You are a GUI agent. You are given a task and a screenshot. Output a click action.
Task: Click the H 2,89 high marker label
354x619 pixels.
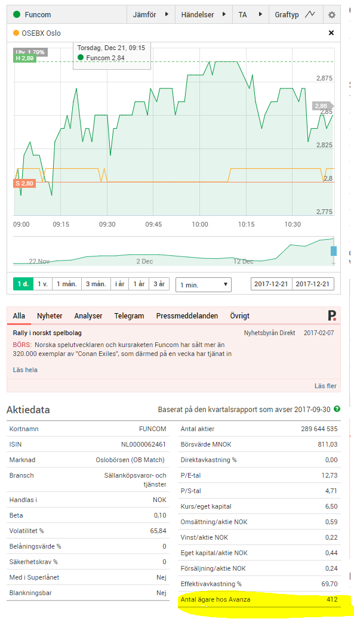tap(25, 58)
